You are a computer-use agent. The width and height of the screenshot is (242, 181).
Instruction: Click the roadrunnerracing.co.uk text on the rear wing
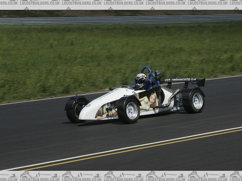[x=180, y=80]
